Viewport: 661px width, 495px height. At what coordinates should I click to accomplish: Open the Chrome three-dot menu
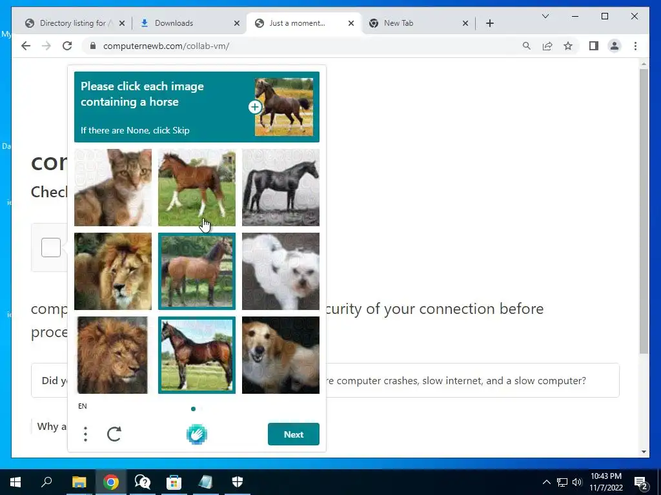635,46
